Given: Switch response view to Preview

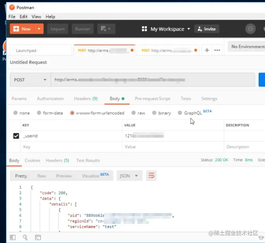Looking at the screenshot, I should [64, 176].
